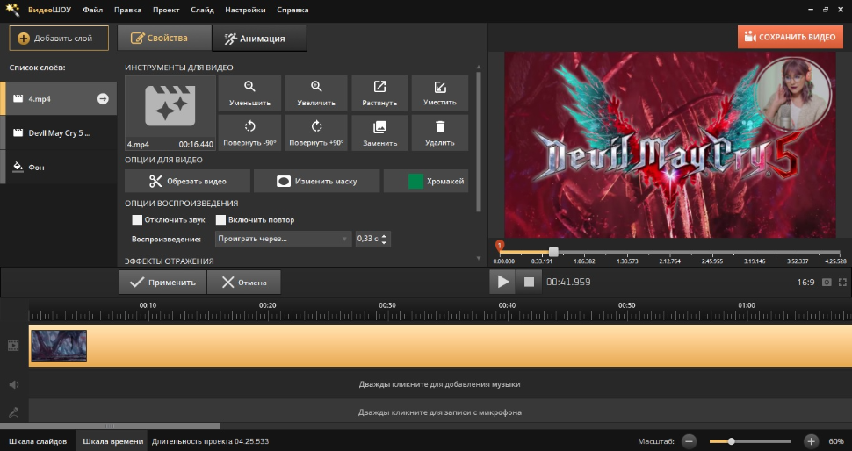Open the Проект menu
Viewport: 852px width, 451px height.
pos(166,10)
